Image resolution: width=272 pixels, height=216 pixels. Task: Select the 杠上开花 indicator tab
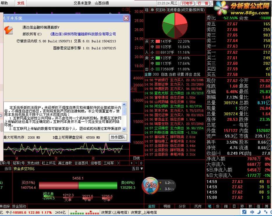coord(49,163)
